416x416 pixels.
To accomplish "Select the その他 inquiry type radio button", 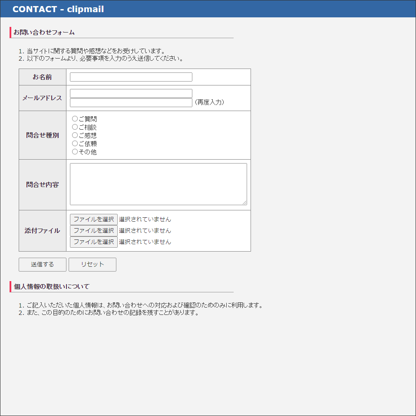I will pyautogui.click(x=75, y=151).
